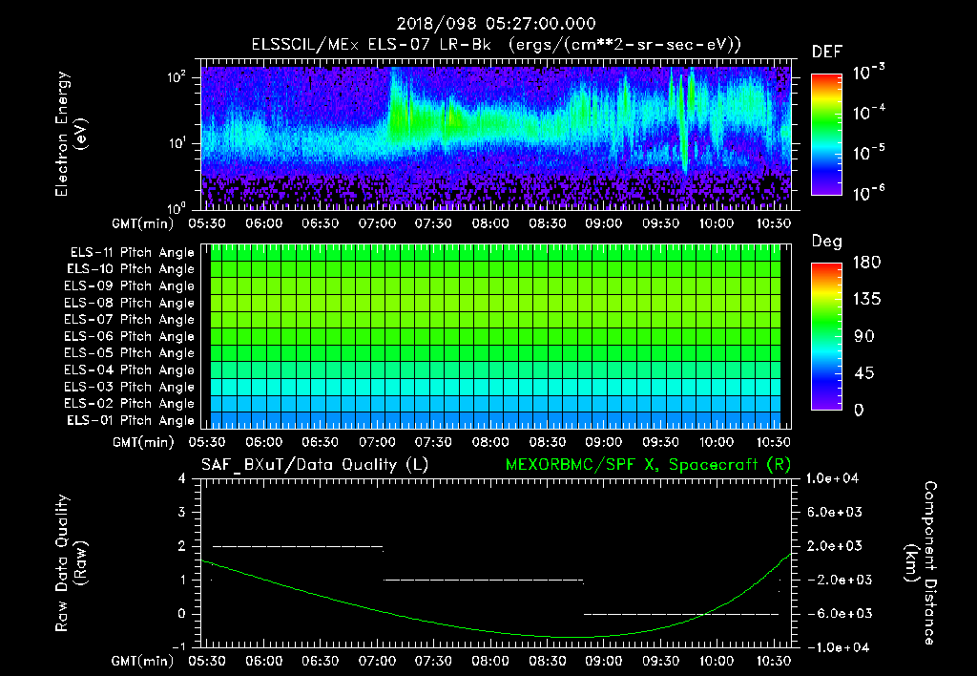Click the 08:00 tick below the pitch angle panel
Viewport: 977px width, 676px height.
(x=490, y=442)
